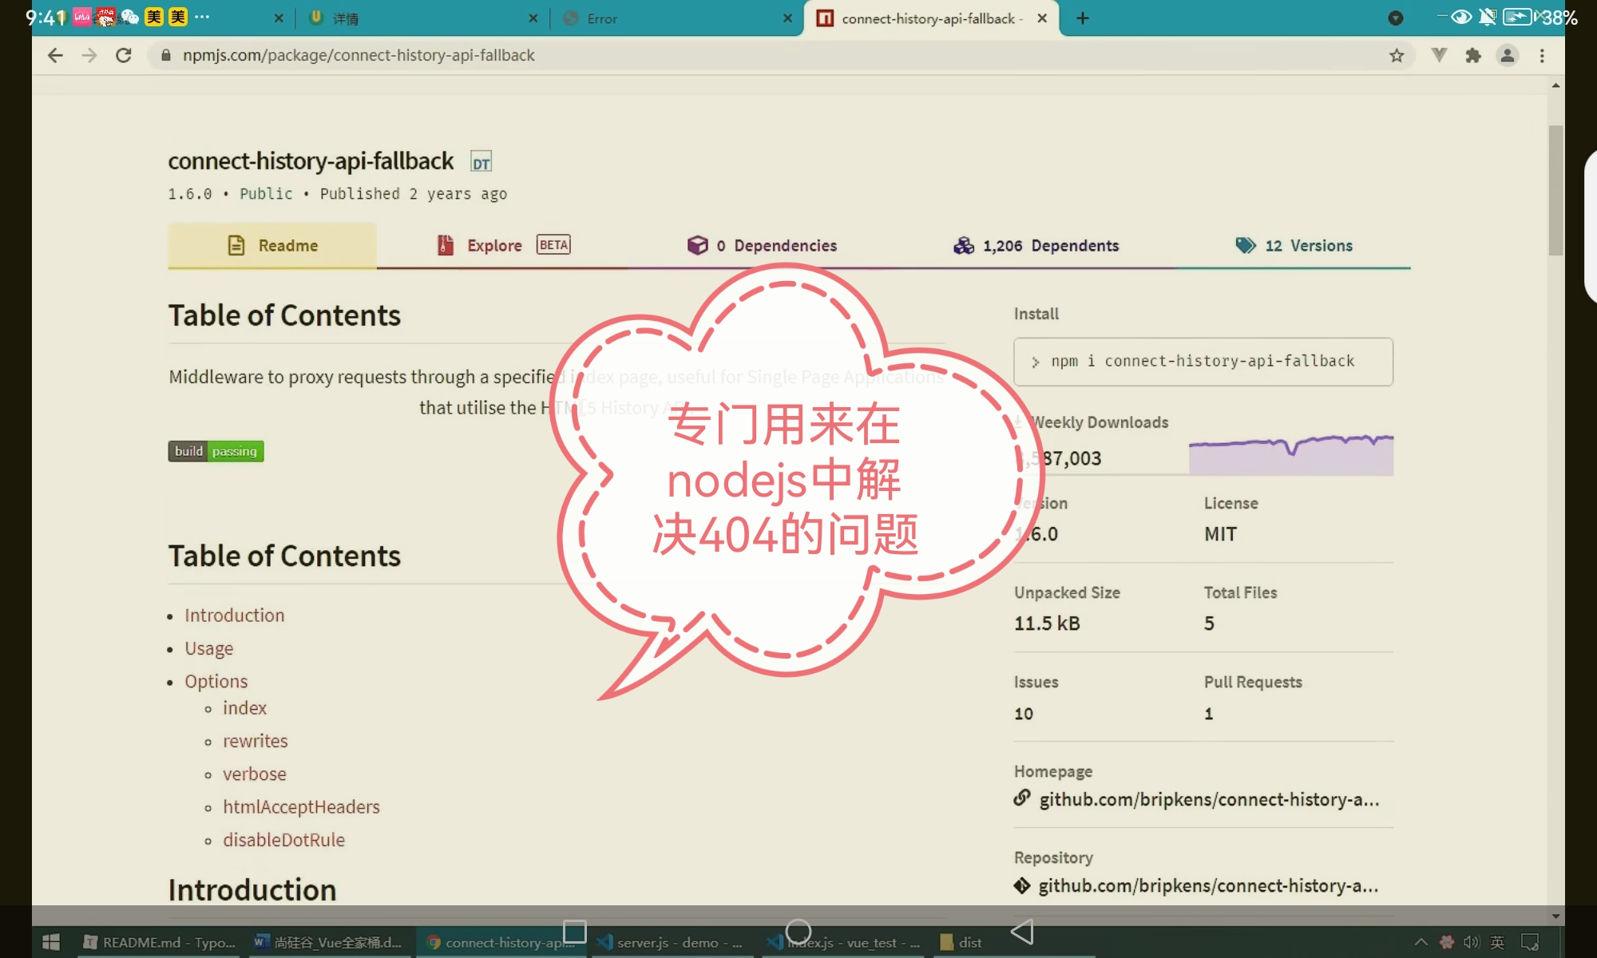Click the build passing badge
The height and width of the screenshot is (958, 1597).
tap(216, 451)
